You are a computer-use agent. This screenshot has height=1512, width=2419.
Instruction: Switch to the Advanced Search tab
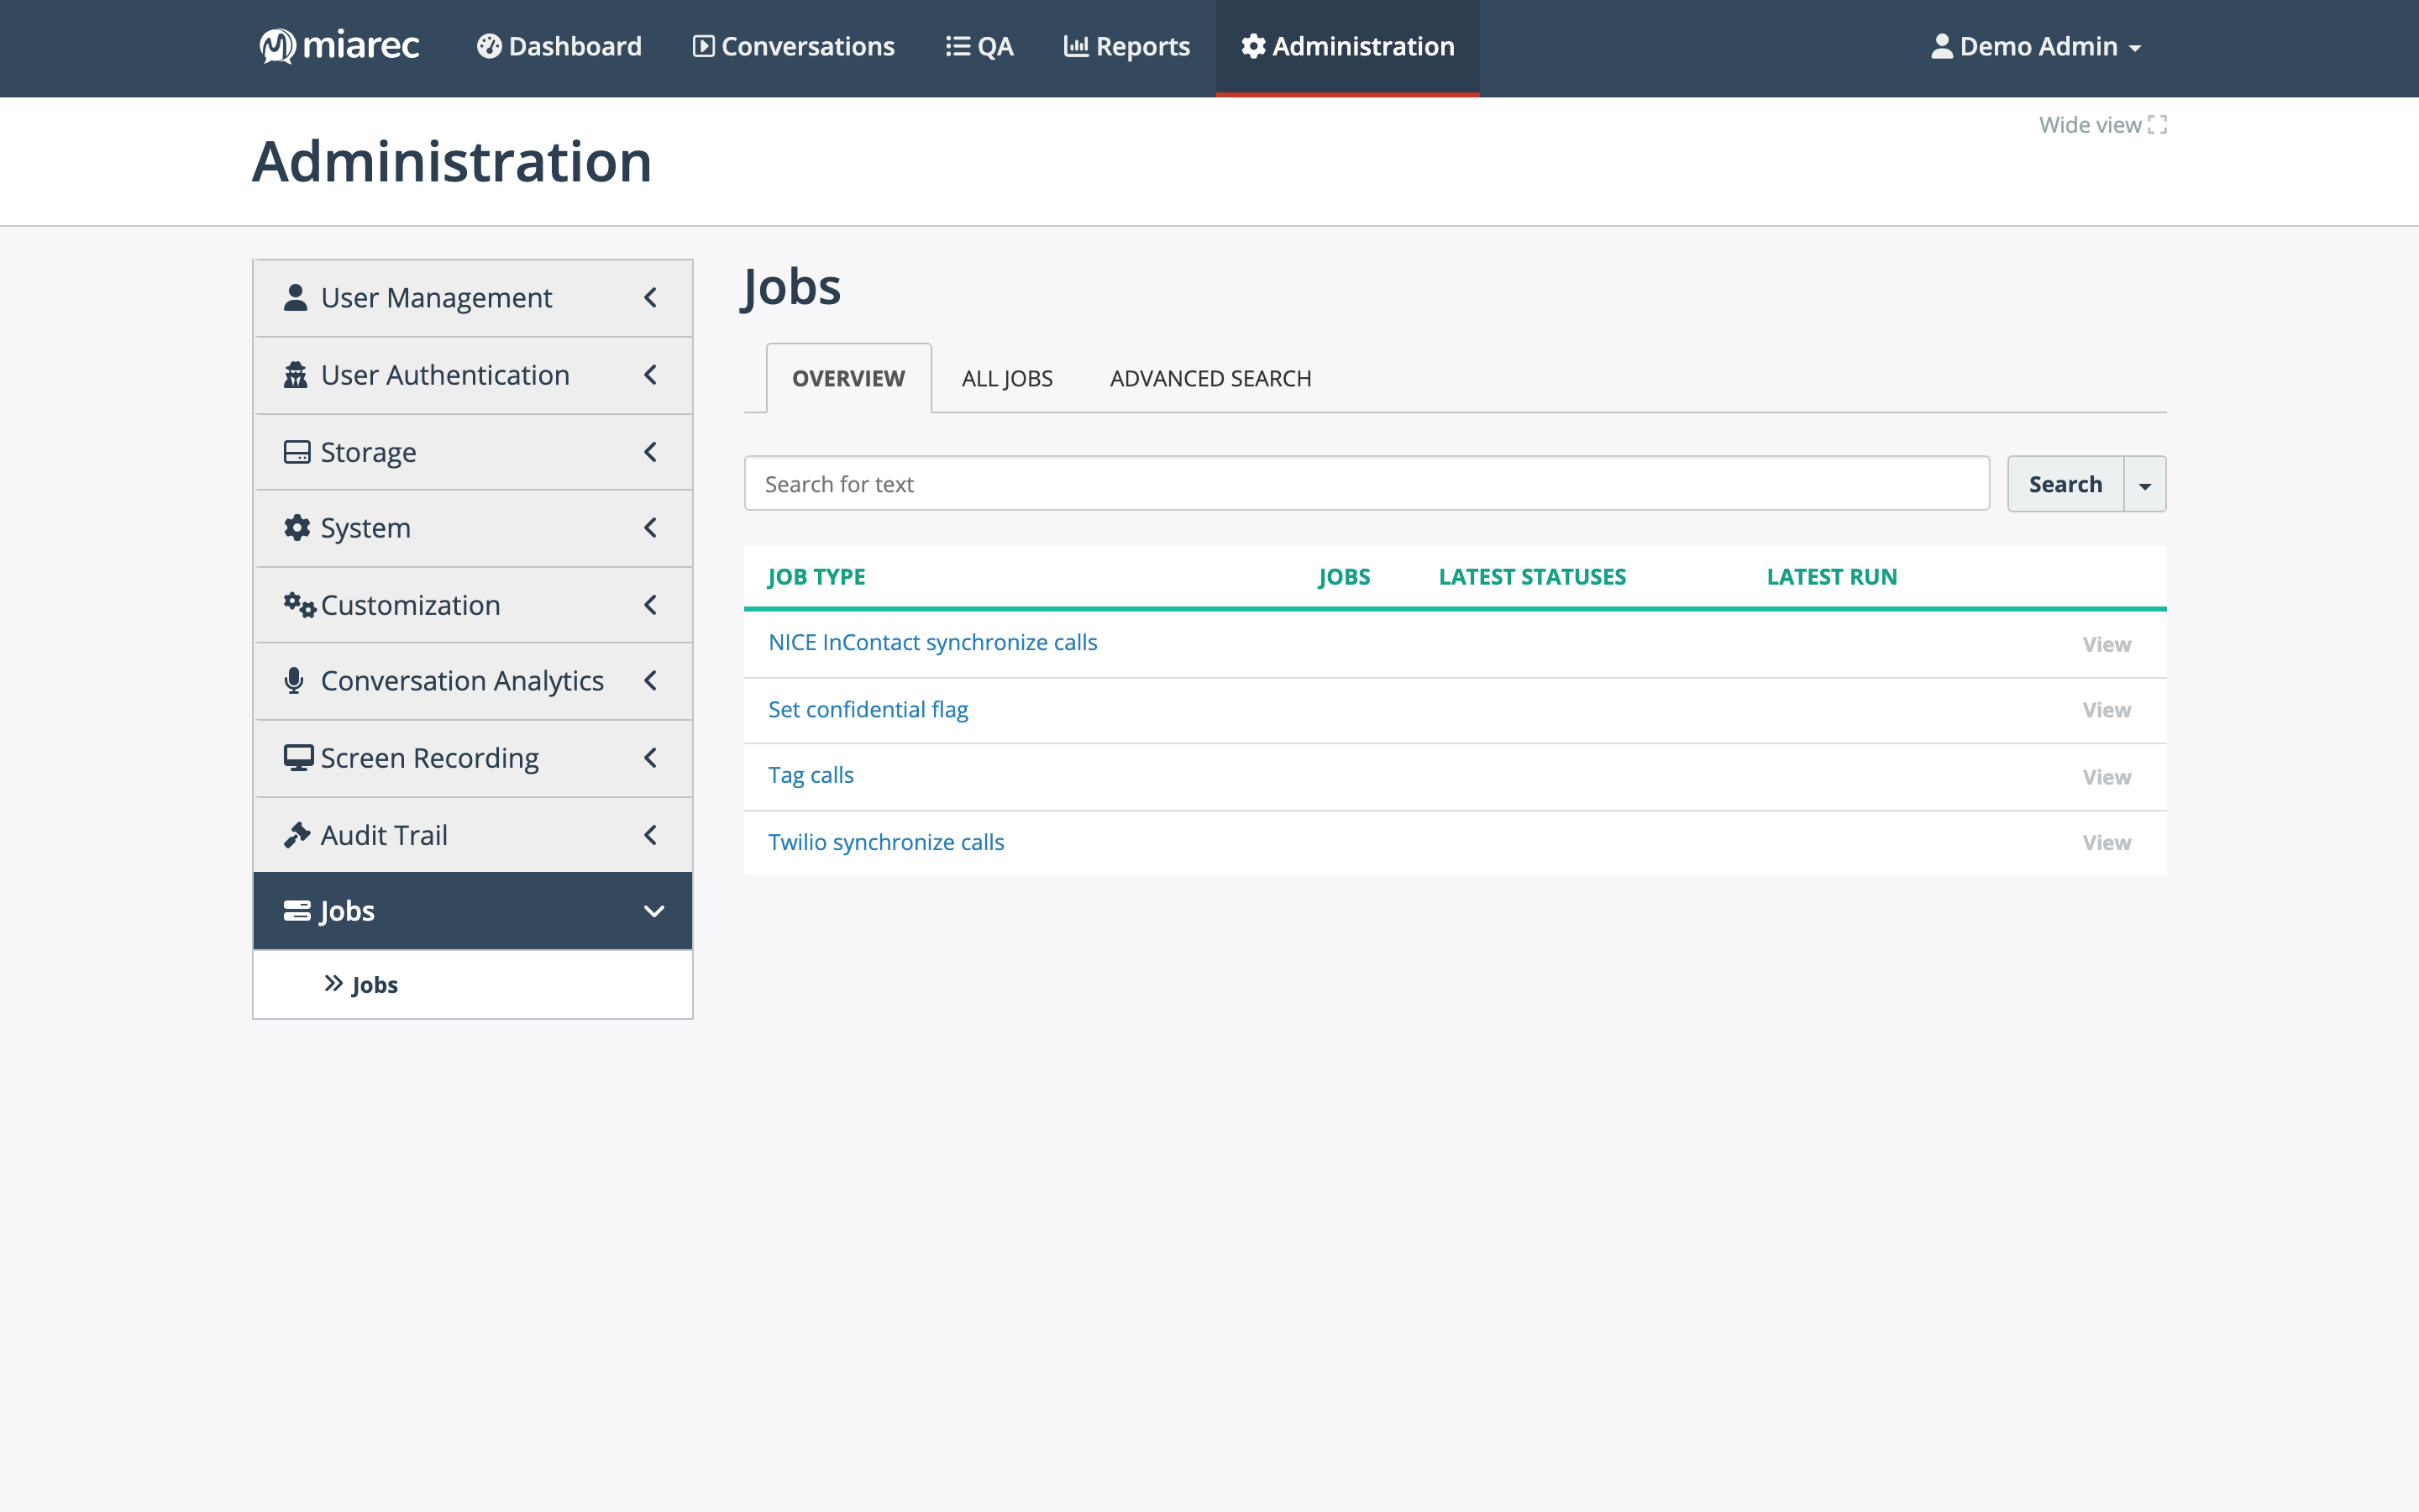1210,378
